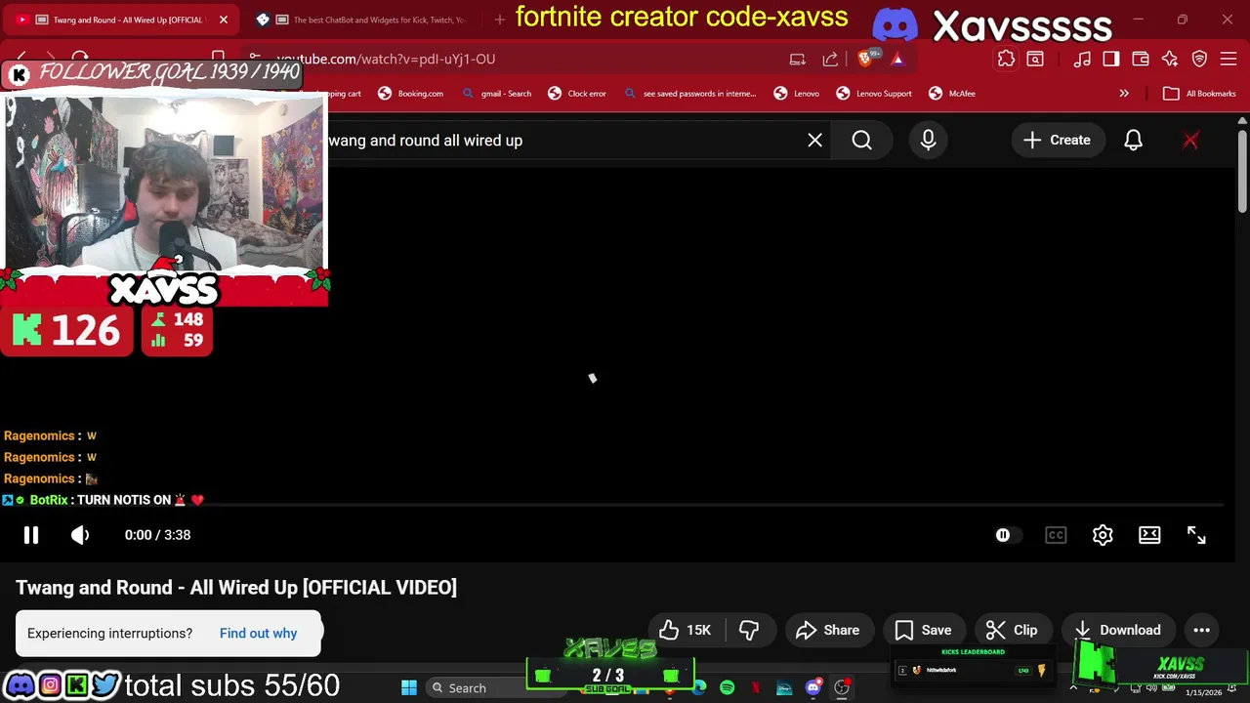Open Leo AI sparkle icon

tap(1170, 59)
